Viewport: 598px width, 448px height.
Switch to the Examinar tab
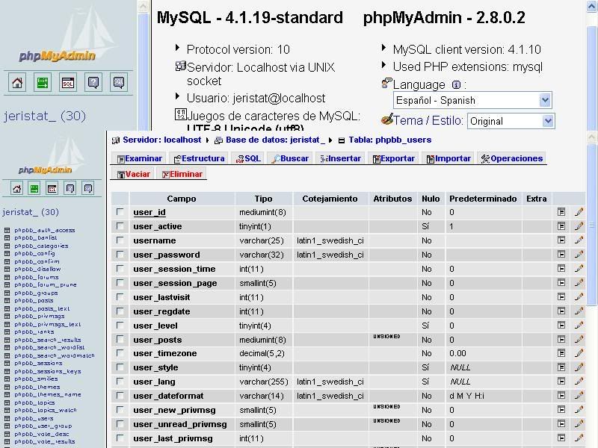point(140,158)
